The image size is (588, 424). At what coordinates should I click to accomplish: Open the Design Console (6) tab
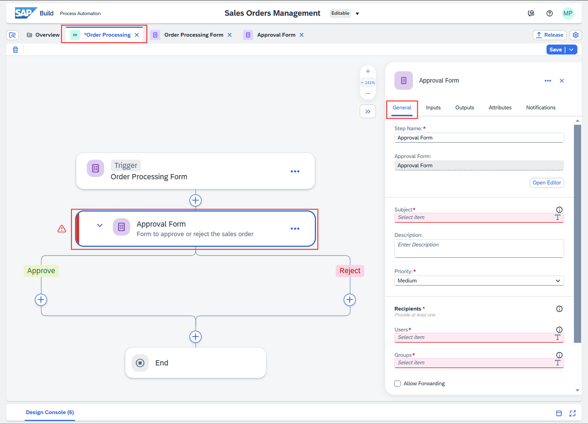pyautogui.click(x=50, y=413)
